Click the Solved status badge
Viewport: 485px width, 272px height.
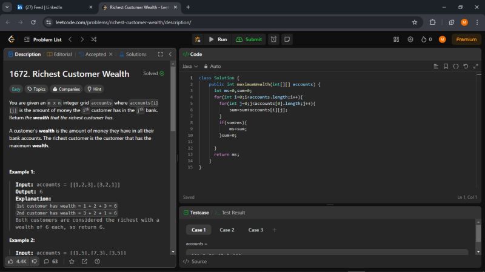pyautogui.click(x=154, y=73)
